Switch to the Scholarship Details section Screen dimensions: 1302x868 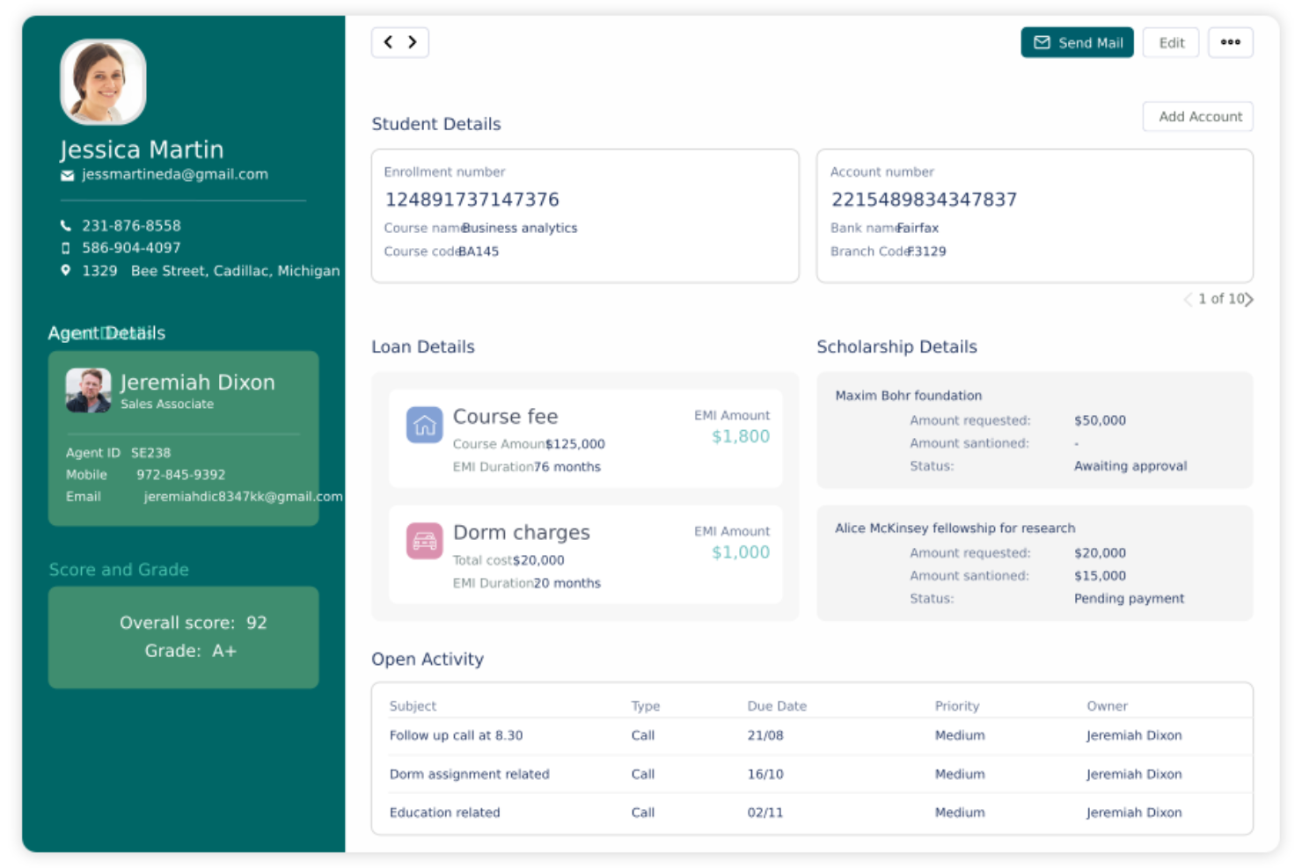point(896,346)
